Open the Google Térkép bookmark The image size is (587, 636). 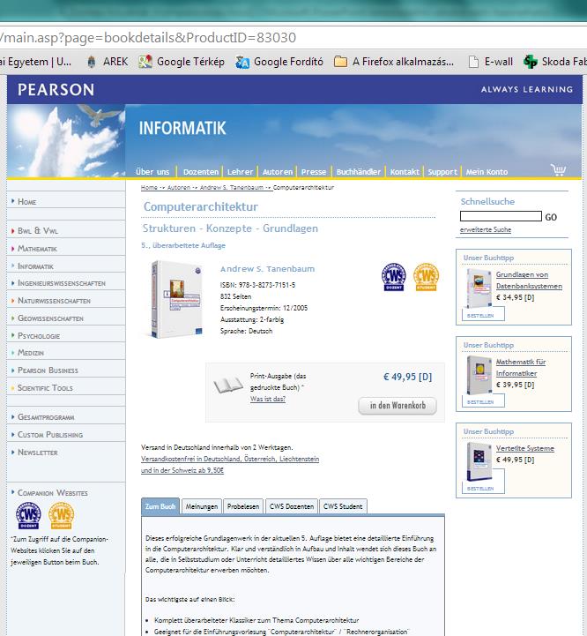pyautogui.click(x=182, y=62)
